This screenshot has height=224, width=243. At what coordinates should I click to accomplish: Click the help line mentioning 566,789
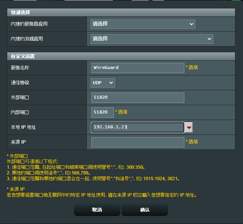49,173
